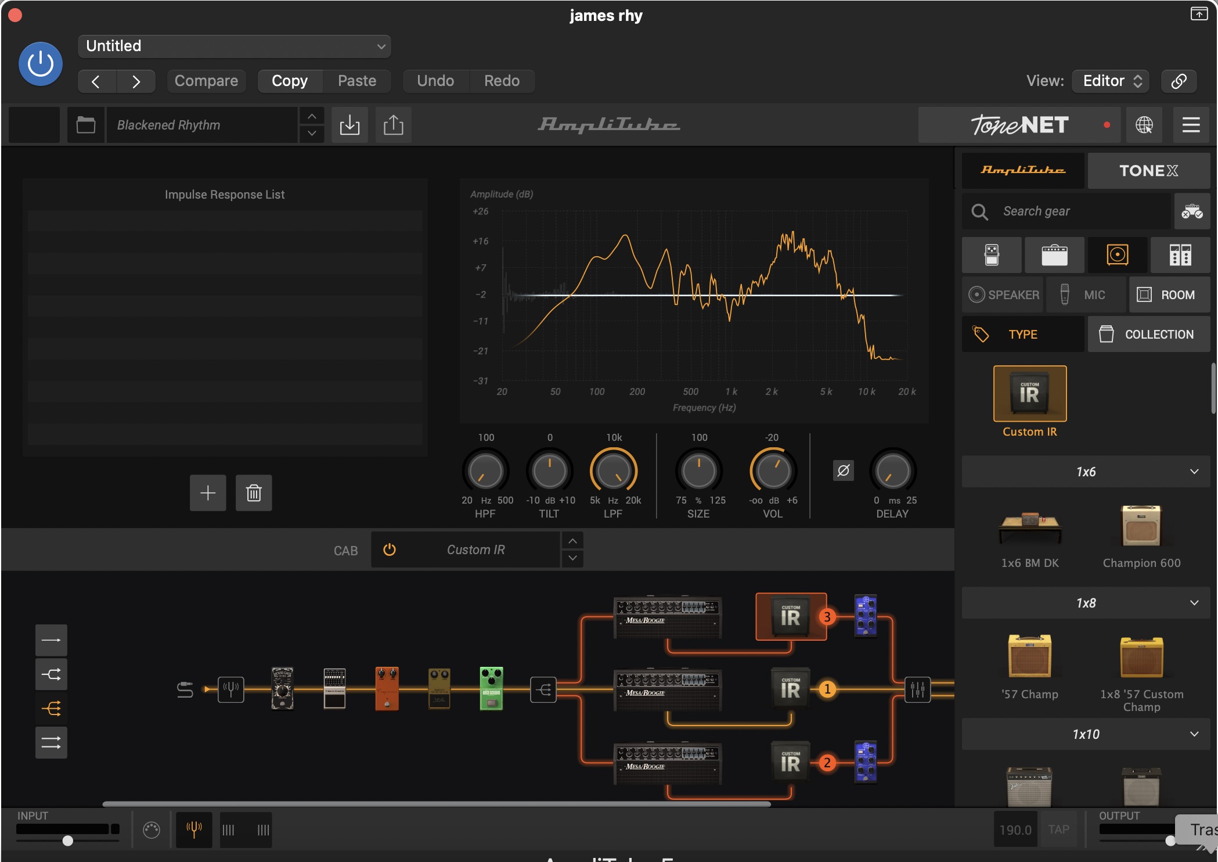
Task: Click the Compare button
Action: pyautogui.click(x=206, y=81)
